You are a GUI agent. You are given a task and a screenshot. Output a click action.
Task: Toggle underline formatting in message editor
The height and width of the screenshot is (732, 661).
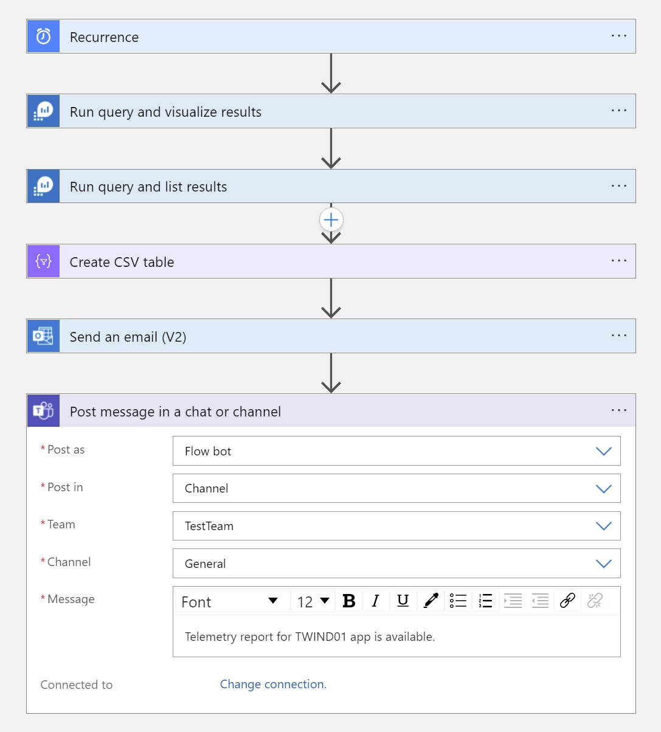point(403,601)
